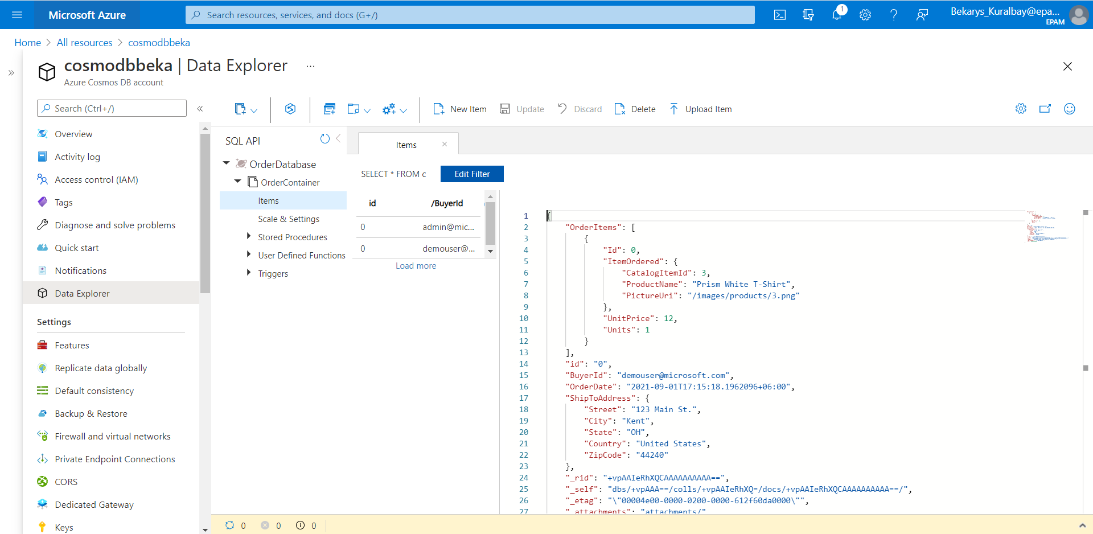Send feedback using the smiley face icon

coord(1070,108)
